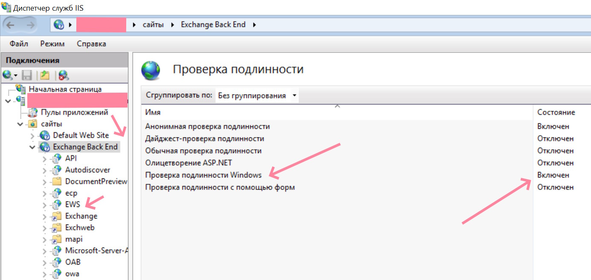
Task: Open the Файл menu
Action: pyautogui.click(x=19, y=44)
